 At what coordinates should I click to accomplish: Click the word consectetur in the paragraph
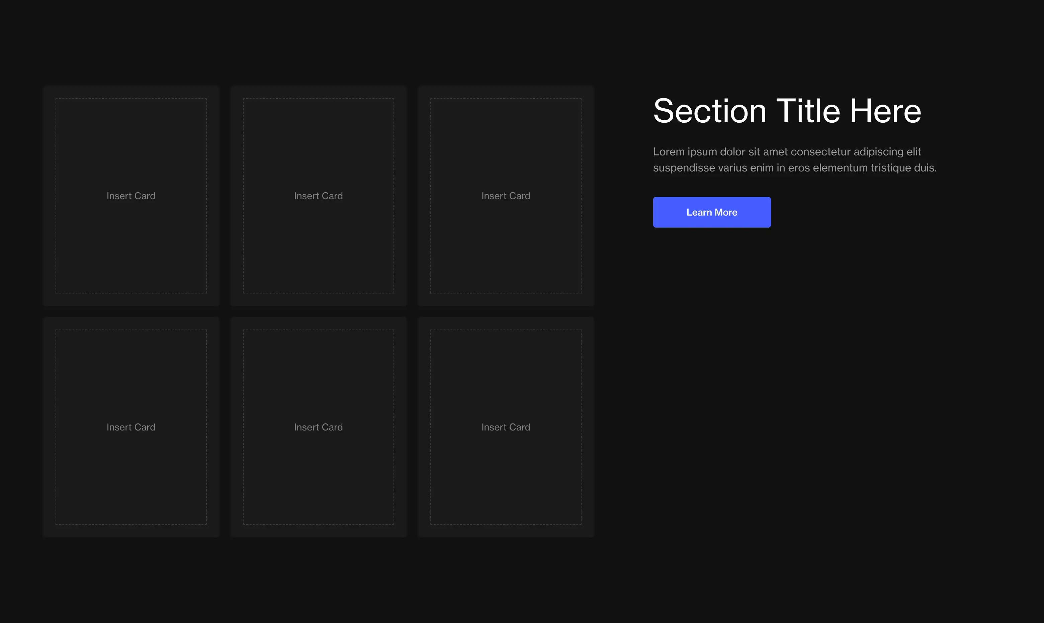click(820, 151)
